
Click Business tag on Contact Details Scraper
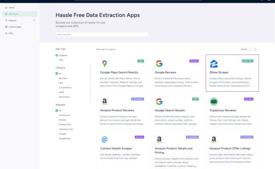click(140, 137)
